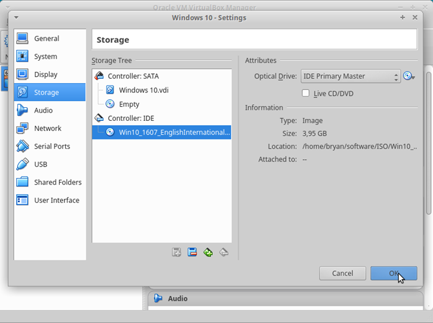Select the Storage settings category

(50, 92)
